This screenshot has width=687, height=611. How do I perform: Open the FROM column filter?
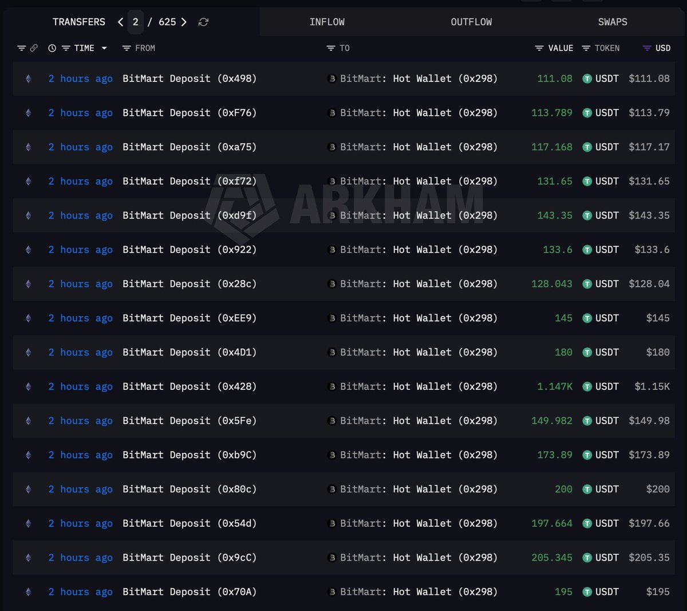127,48
